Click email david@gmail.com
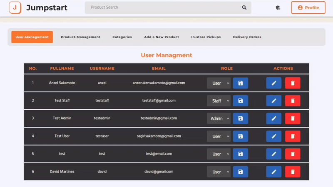 (159, 172)
